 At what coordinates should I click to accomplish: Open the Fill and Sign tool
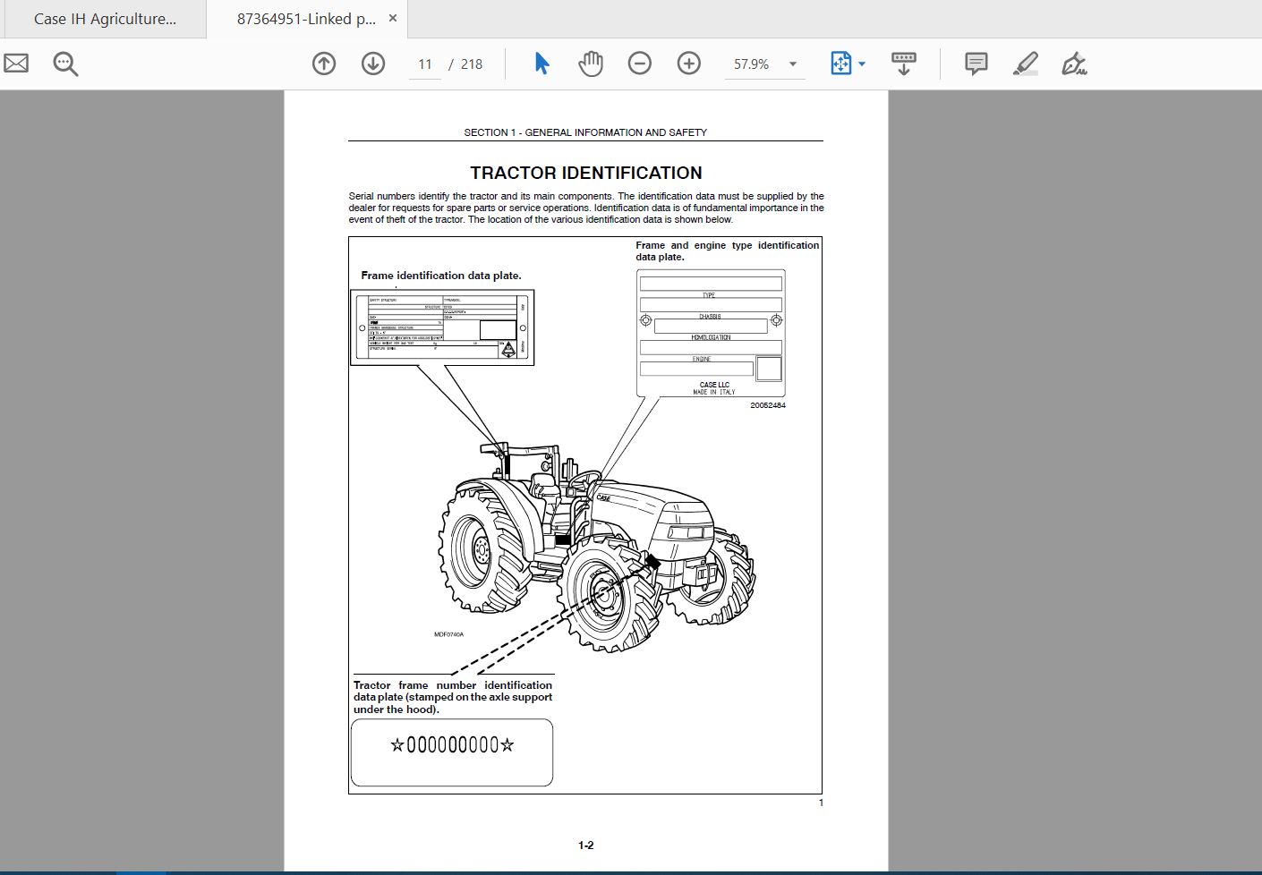[1074, 64]
